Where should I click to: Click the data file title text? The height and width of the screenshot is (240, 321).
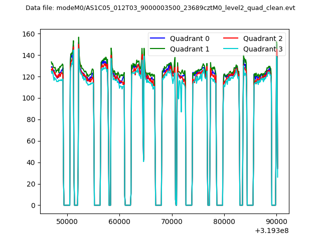tap(160, 8)
